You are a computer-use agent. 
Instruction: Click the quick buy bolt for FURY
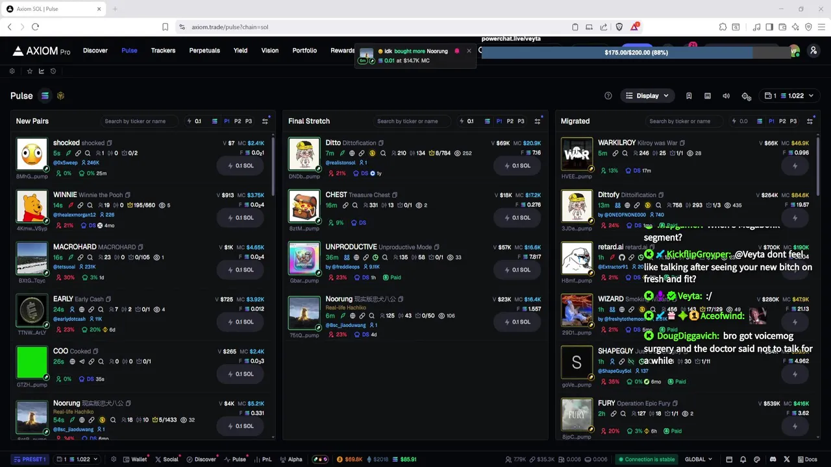[x=795, y=426]
